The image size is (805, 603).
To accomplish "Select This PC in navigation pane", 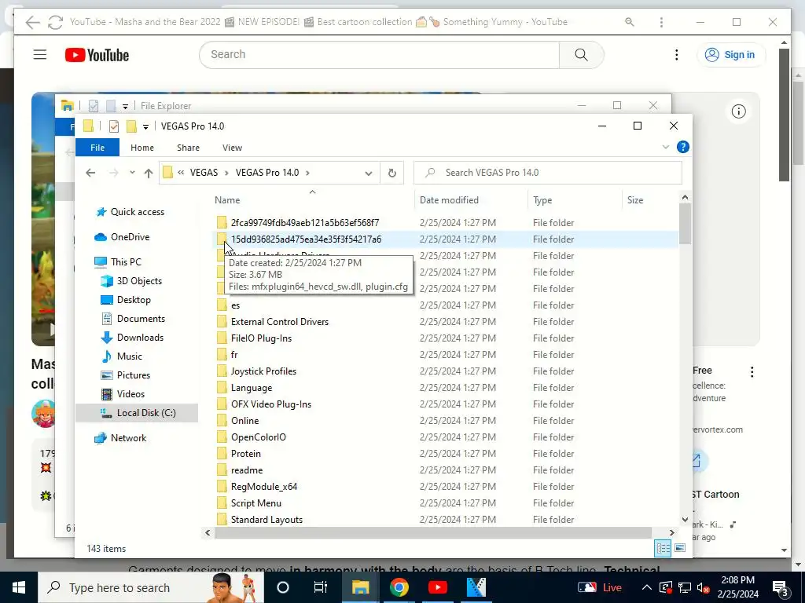I will pos(118,262).
